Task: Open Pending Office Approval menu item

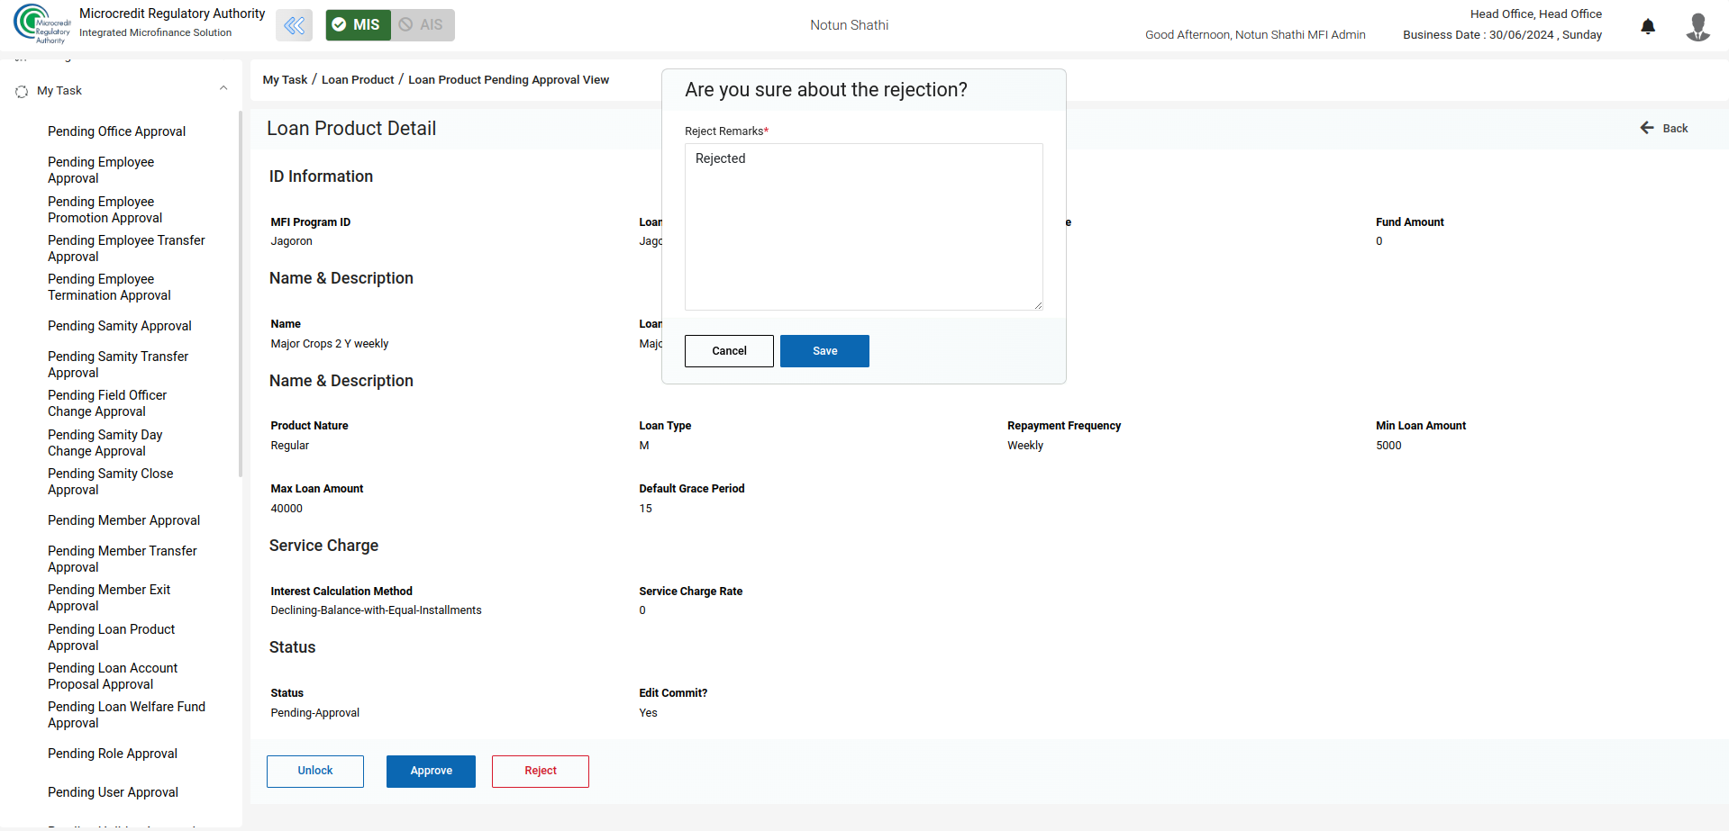Action: pos(116,131)
